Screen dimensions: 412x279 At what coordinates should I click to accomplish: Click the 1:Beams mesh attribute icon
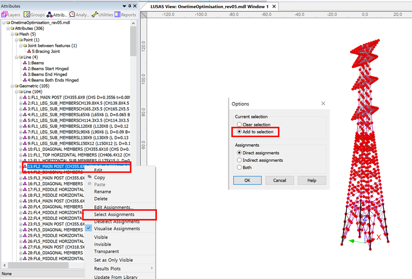[x=25, y=63]
